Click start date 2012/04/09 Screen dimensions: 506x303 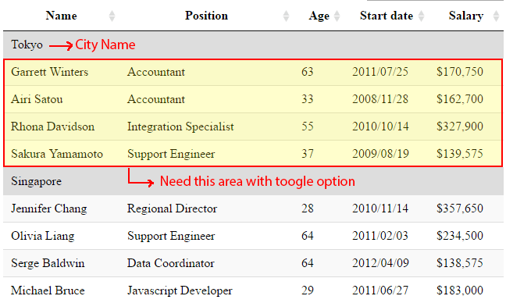[x=380, y=263]
